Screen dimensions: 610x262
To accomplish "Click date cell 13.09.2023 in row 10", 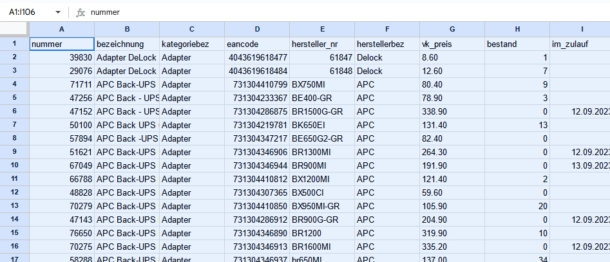I will coord(580,165).
